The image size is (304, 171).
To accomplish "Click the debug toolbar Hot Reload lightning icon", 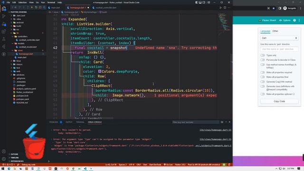I will pyautogui.click(x=32, y=8).
